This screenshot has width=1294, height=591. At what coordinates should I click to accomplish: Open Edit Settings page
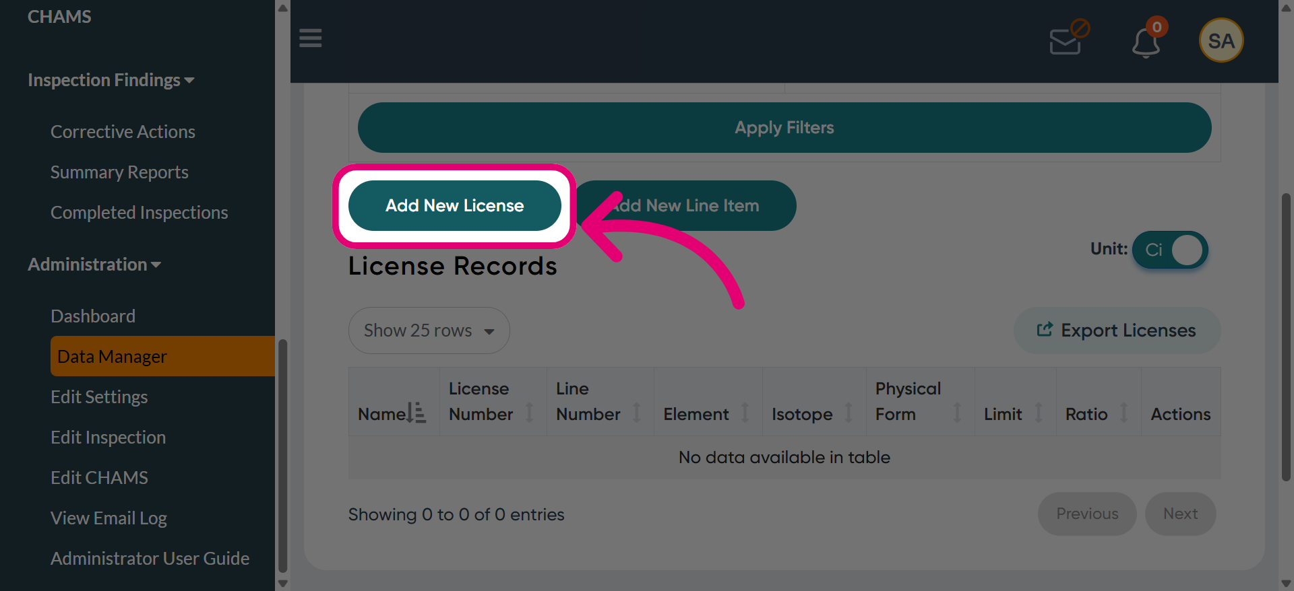coord(99,397)
